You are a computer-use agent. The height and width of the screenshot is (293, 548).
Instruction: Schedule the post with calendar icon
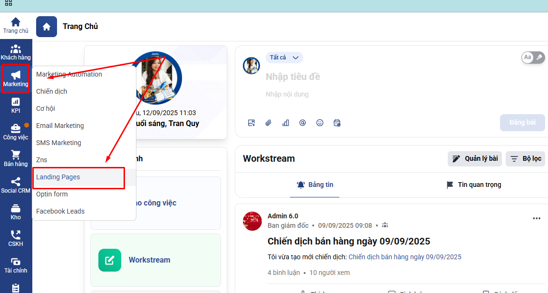[337, 123]
